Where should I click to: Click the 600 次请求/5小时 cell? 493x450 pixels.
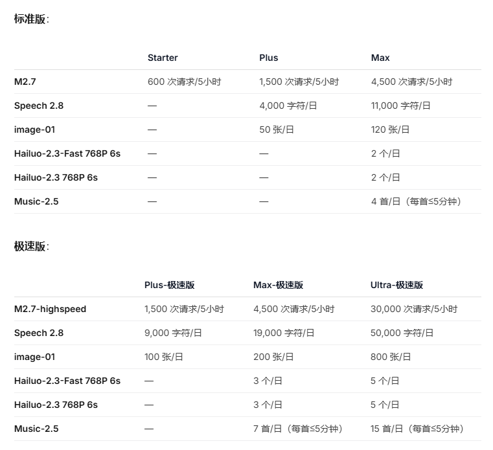(x=184, y=82)
